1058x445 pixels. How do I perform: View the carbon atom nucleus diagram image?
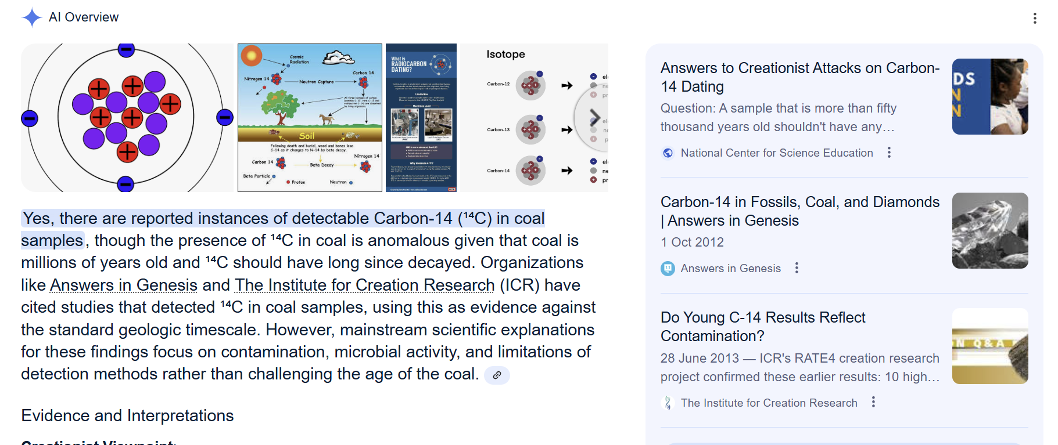(x=127, y=118)
